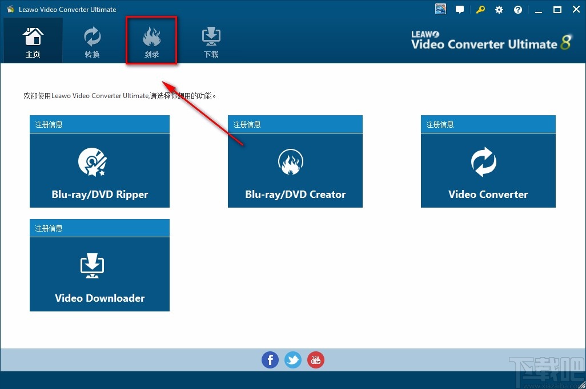Image resolution: width=586 pixels, height=389 pixels.
Task: Open help with the question mark icon
Action: pos(517,9)
